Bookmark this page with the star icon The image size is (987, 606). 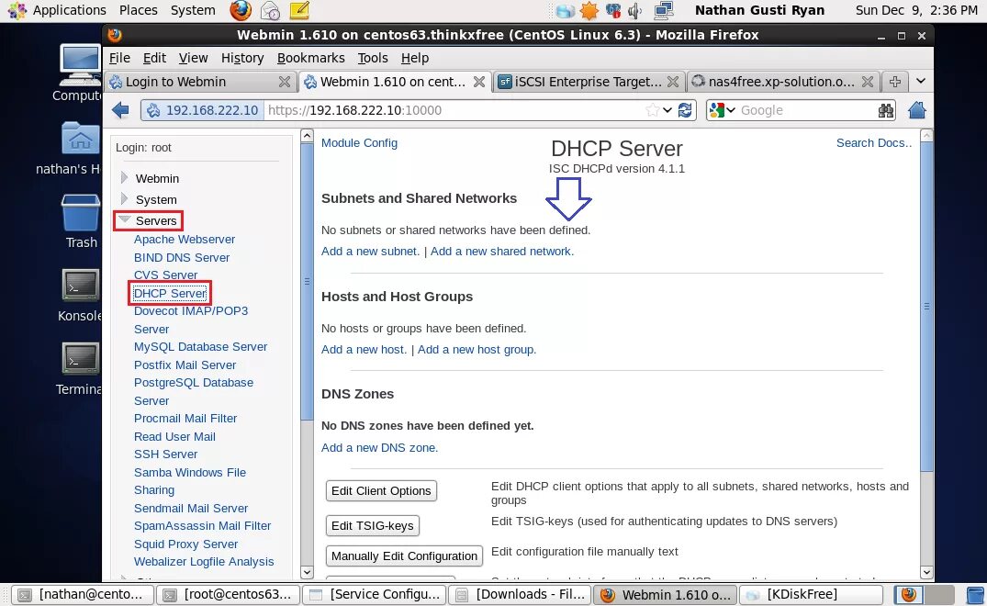652,110
